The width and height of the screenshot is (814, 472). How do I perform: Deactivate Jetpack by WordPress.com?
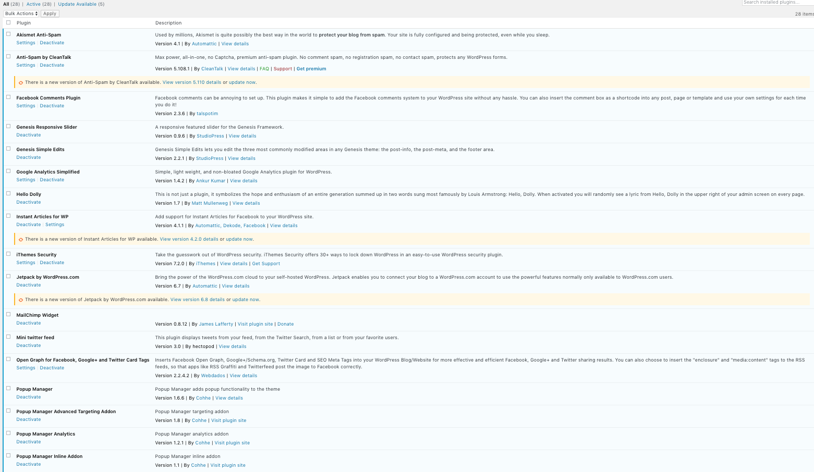(x=29, y=285)
